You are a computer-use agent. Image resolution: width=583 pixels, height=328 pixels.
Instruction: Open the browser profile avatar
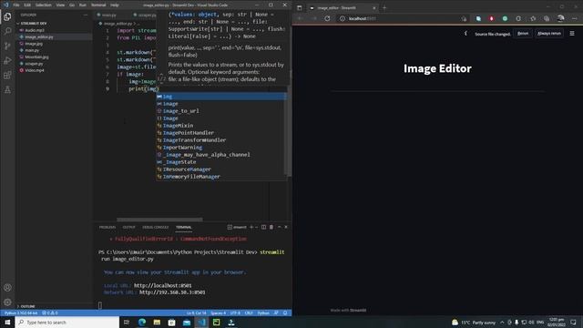click(561, 18)
